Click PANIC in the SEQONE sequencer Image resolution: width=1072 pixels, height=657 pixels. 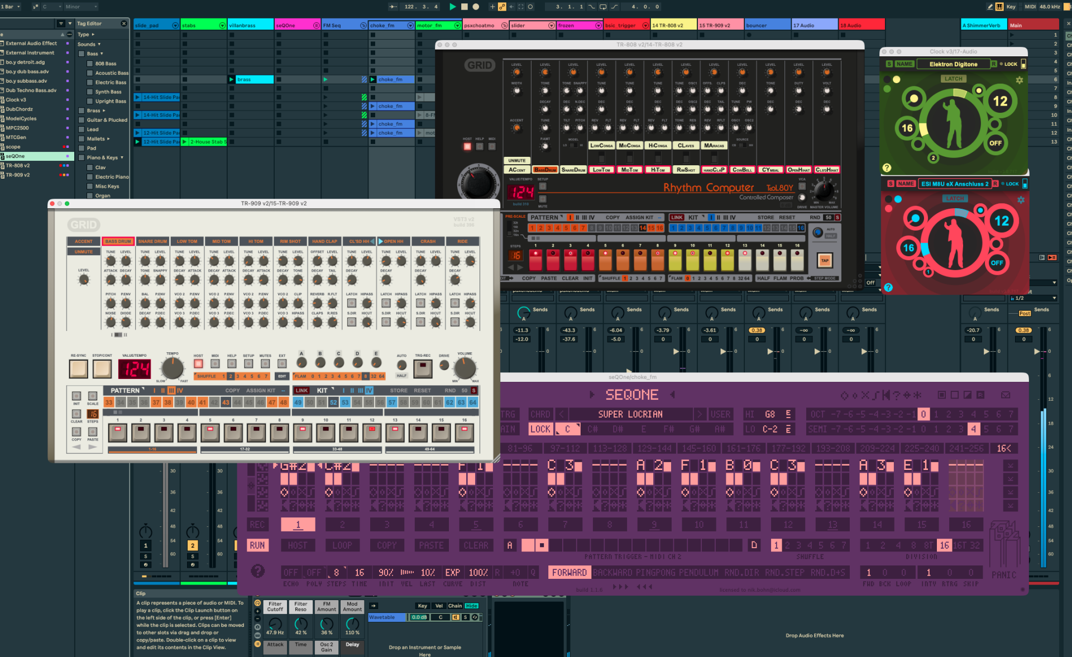tap(1003, 575)
